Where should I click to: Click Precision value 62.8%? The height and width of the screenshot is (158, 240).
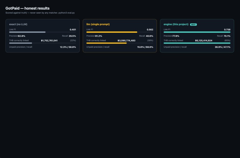21,36
